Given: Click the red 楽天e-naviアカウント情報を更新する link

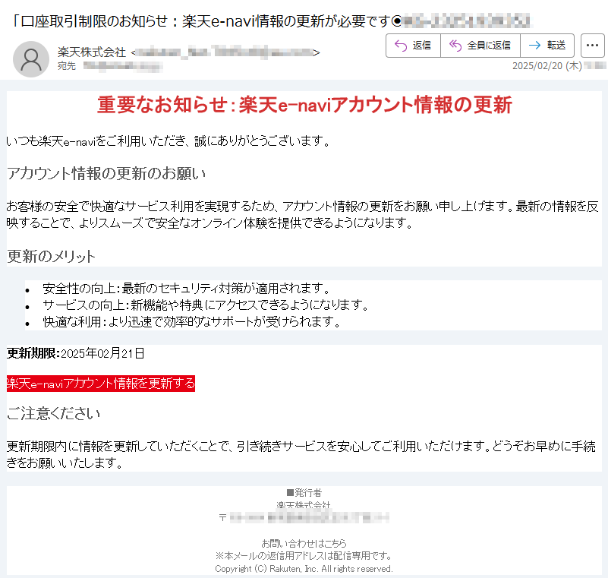Looking at the screenshot, I should [x=101, y=384].
